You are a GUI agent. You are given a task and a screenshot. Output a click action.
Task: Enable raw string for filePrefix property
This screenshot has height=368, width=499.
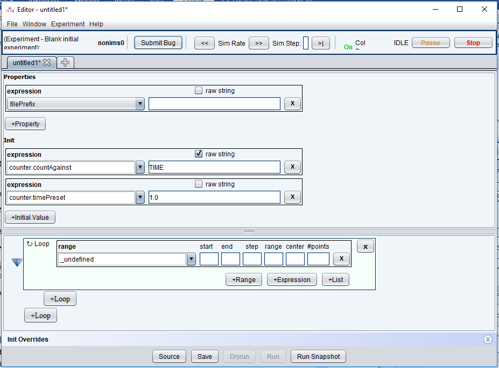[199, 90]
